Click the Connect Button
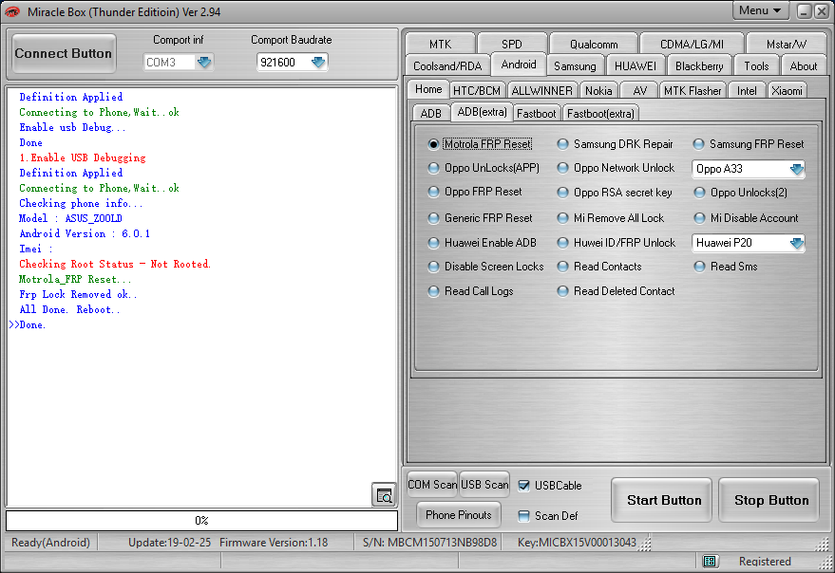This screenshot has width=835, height=573. point(64,53)
